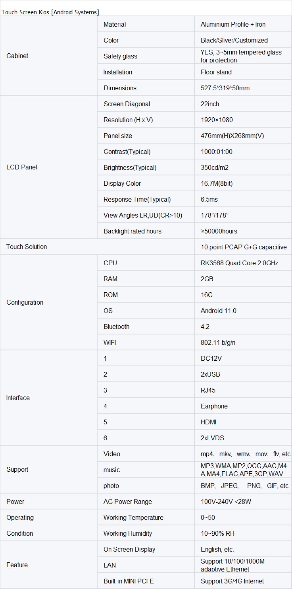Select the Cabinet category cell

click(x=17, y=56)
